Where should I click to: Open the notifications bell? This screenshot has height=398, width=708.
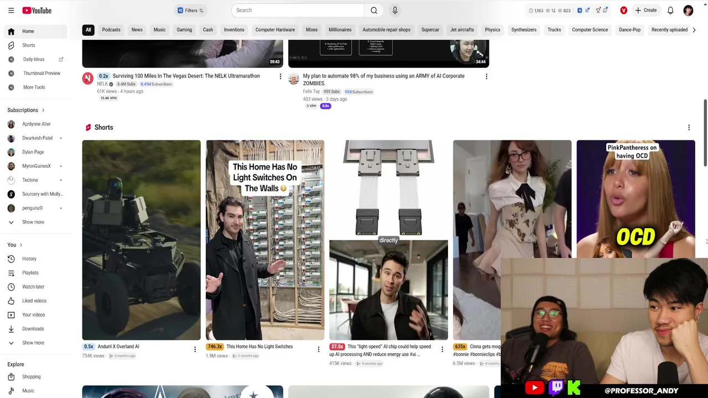point(670,11)
